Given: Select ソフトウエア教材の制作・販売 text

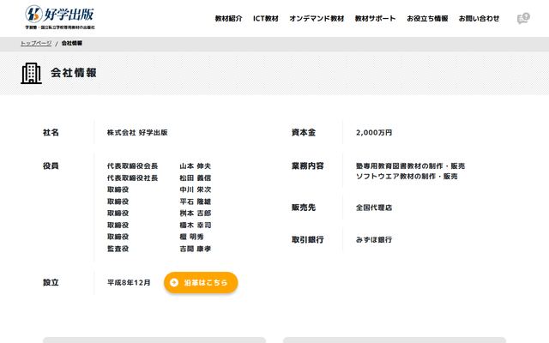Looking at the screenshot, I should coord(407,177).
